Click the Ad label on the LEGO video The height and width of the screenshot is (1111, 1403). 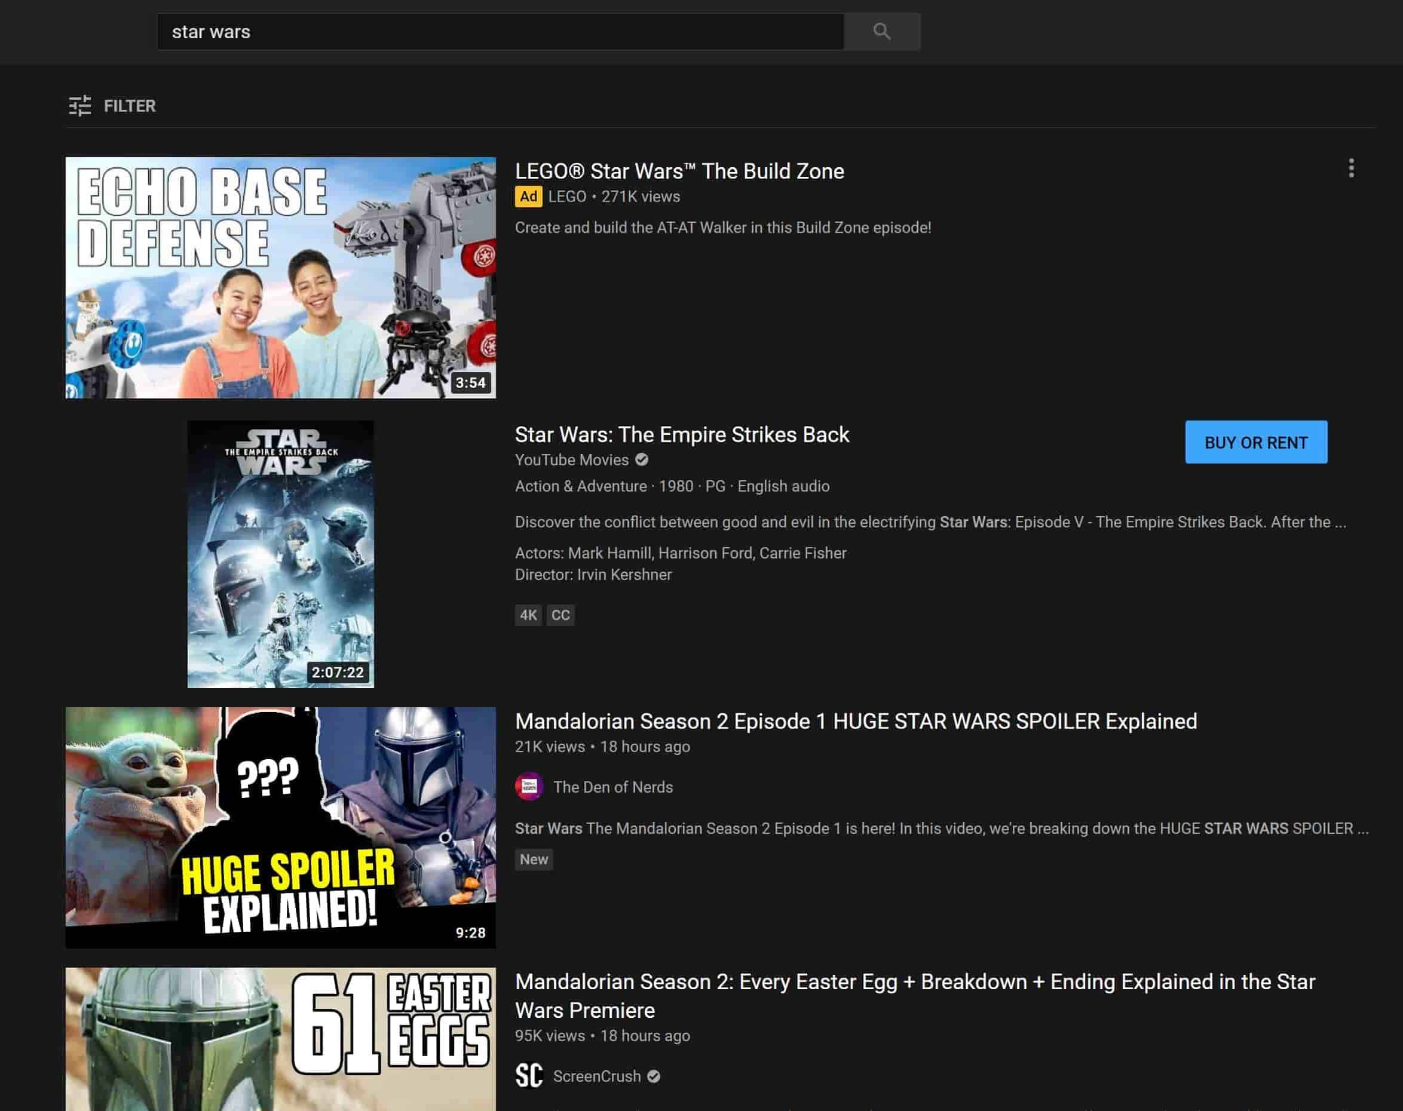click(x=526, y=197)
